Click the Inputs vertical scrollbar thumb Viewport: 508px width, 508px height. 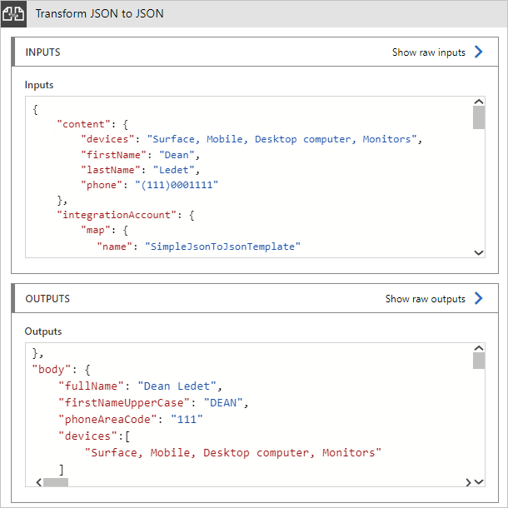coord(479,119)
